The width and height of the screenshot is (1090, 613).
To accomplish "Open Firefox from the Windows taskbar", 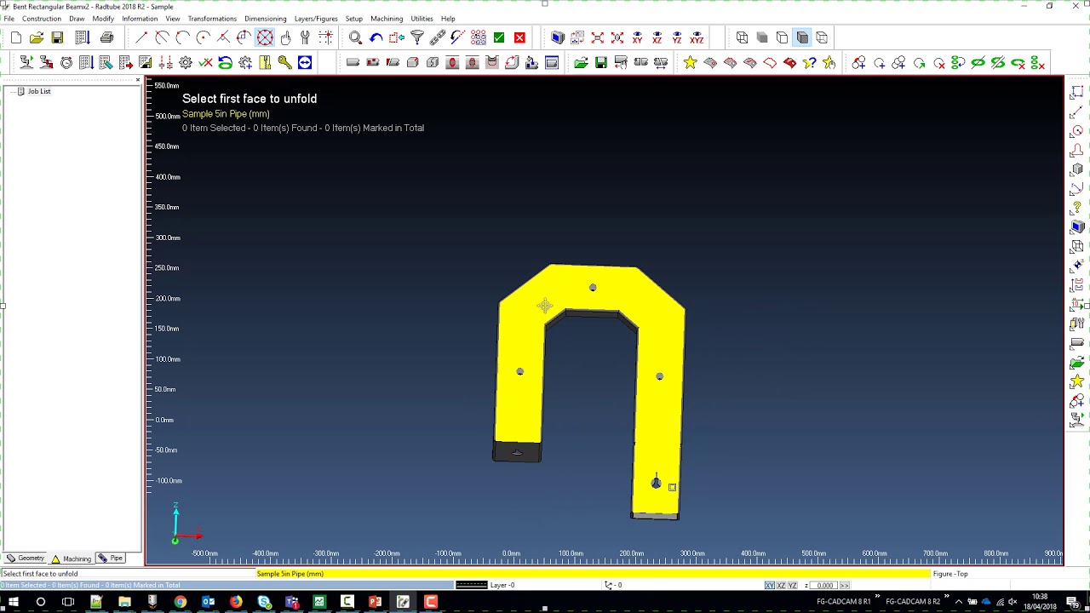I will [236, 602].
